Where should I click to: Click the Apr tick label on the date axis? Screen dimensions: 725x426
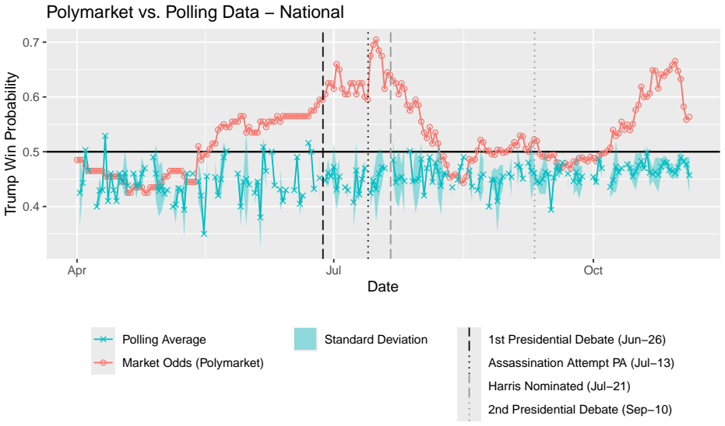click(x=77, y=270)
